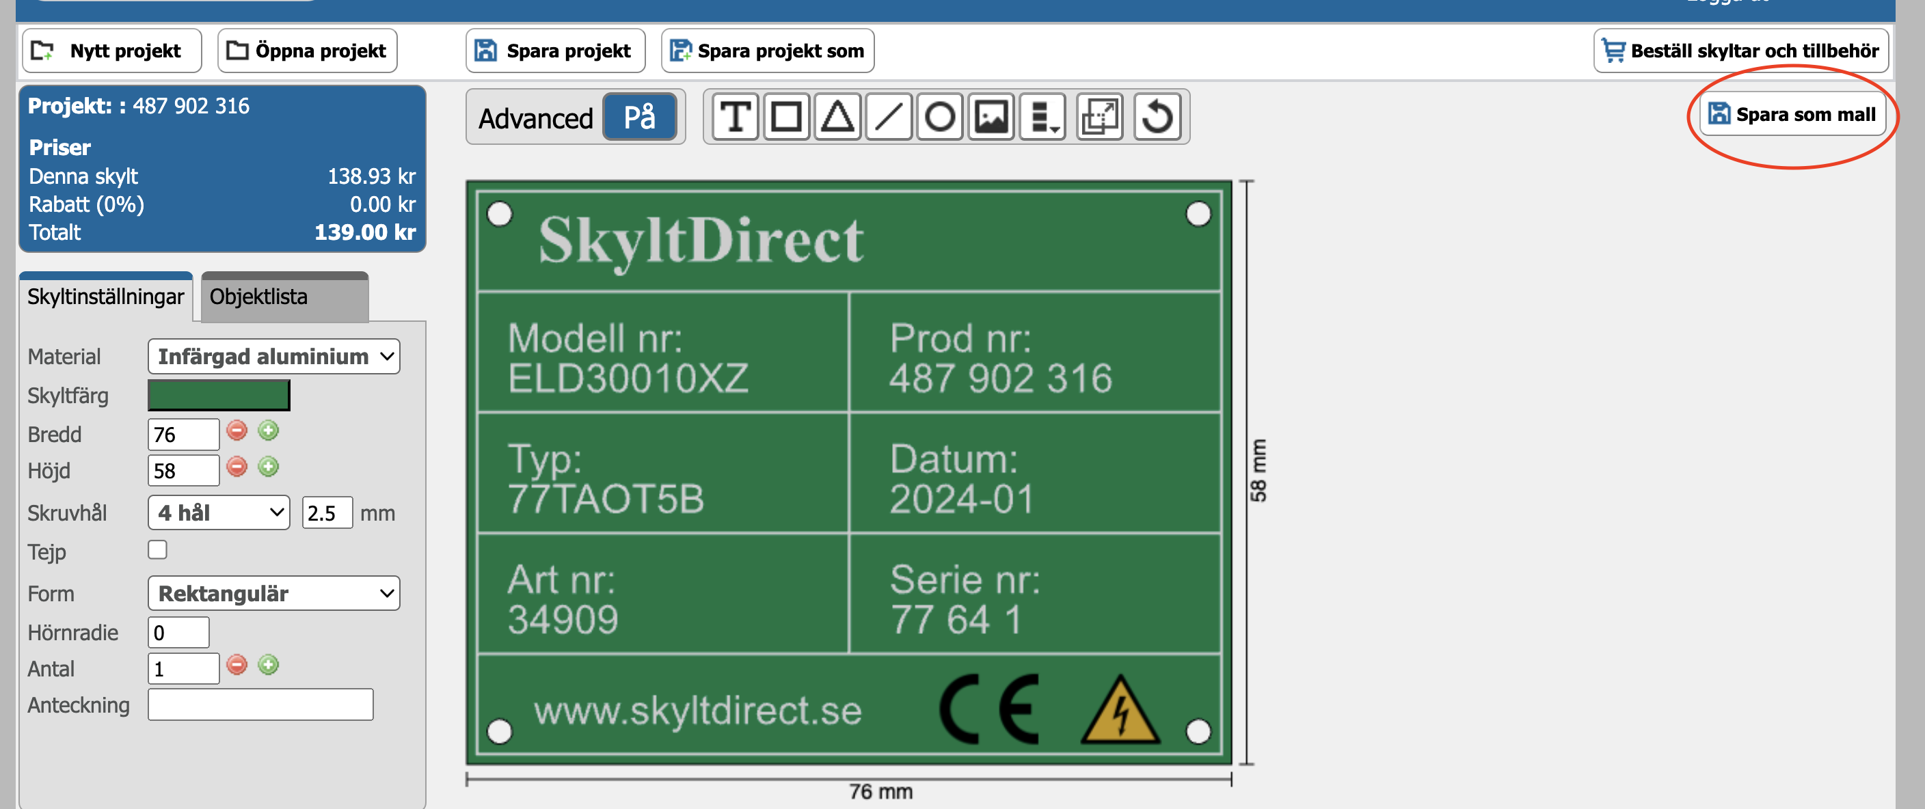Screen dimensions: 1925x809
Task: Increase Höjd with the green plus
Action: 268,467
